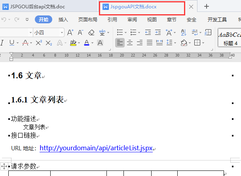Toggle strikethrough formatting
241x176 pixels.
tap(25, 43)
